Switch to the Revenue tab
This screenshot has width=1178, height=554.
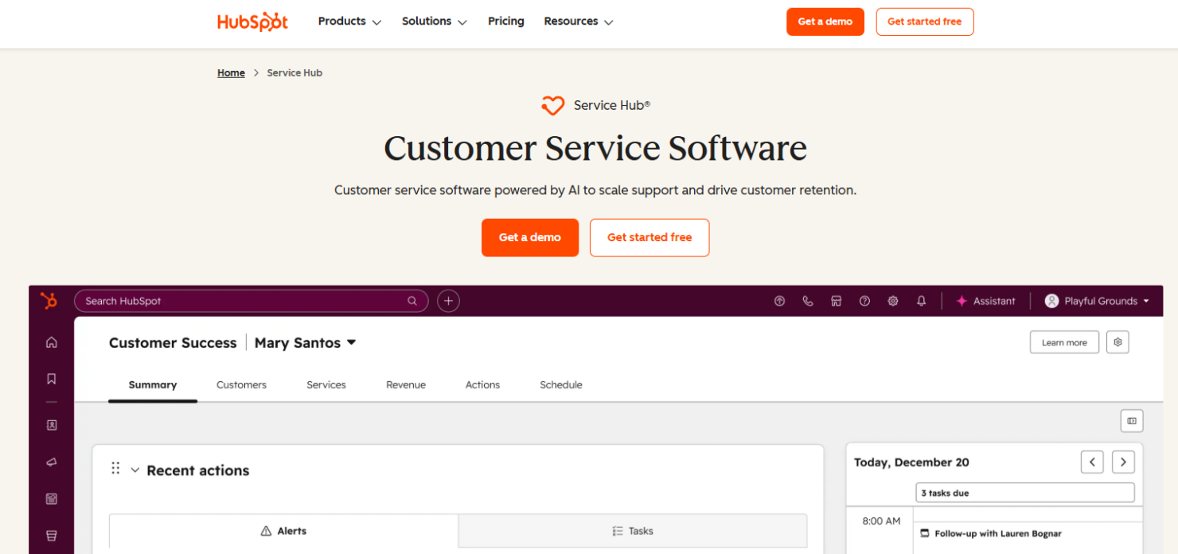pyautogui.click(x=406, y=385)
